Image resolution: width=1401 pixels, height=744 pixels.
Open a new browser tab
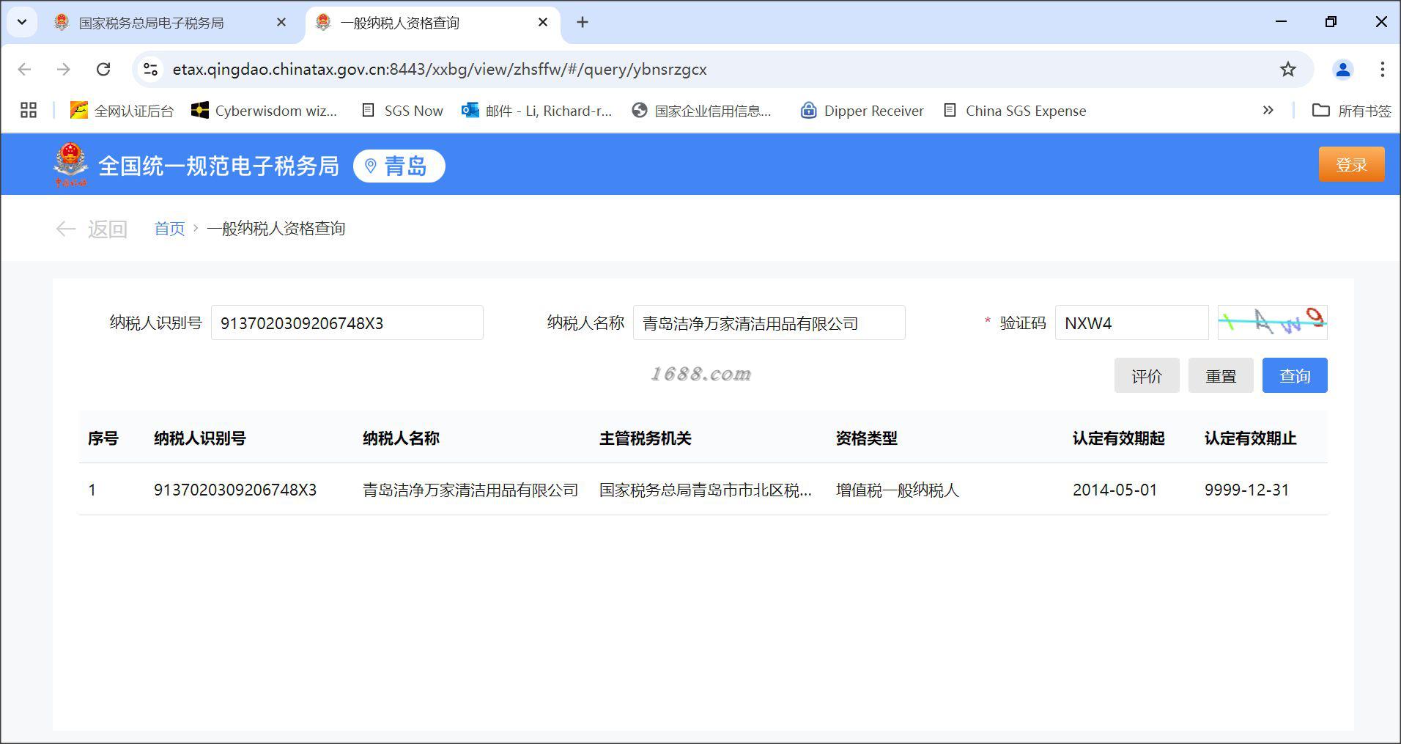[x=583, y=23]
